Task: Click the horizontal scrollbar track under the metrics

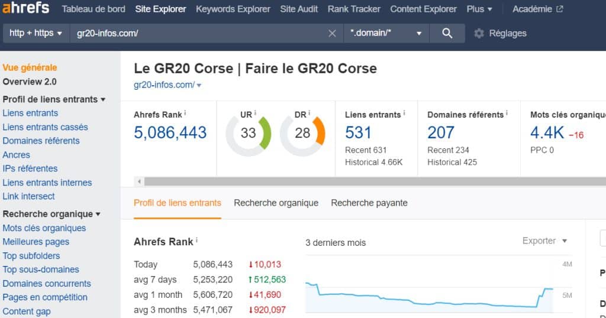Action: point(375,181)
